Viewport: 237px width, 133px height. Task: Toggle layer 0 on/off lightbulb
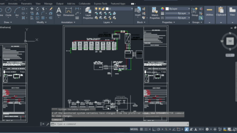[x=96, y=9]
